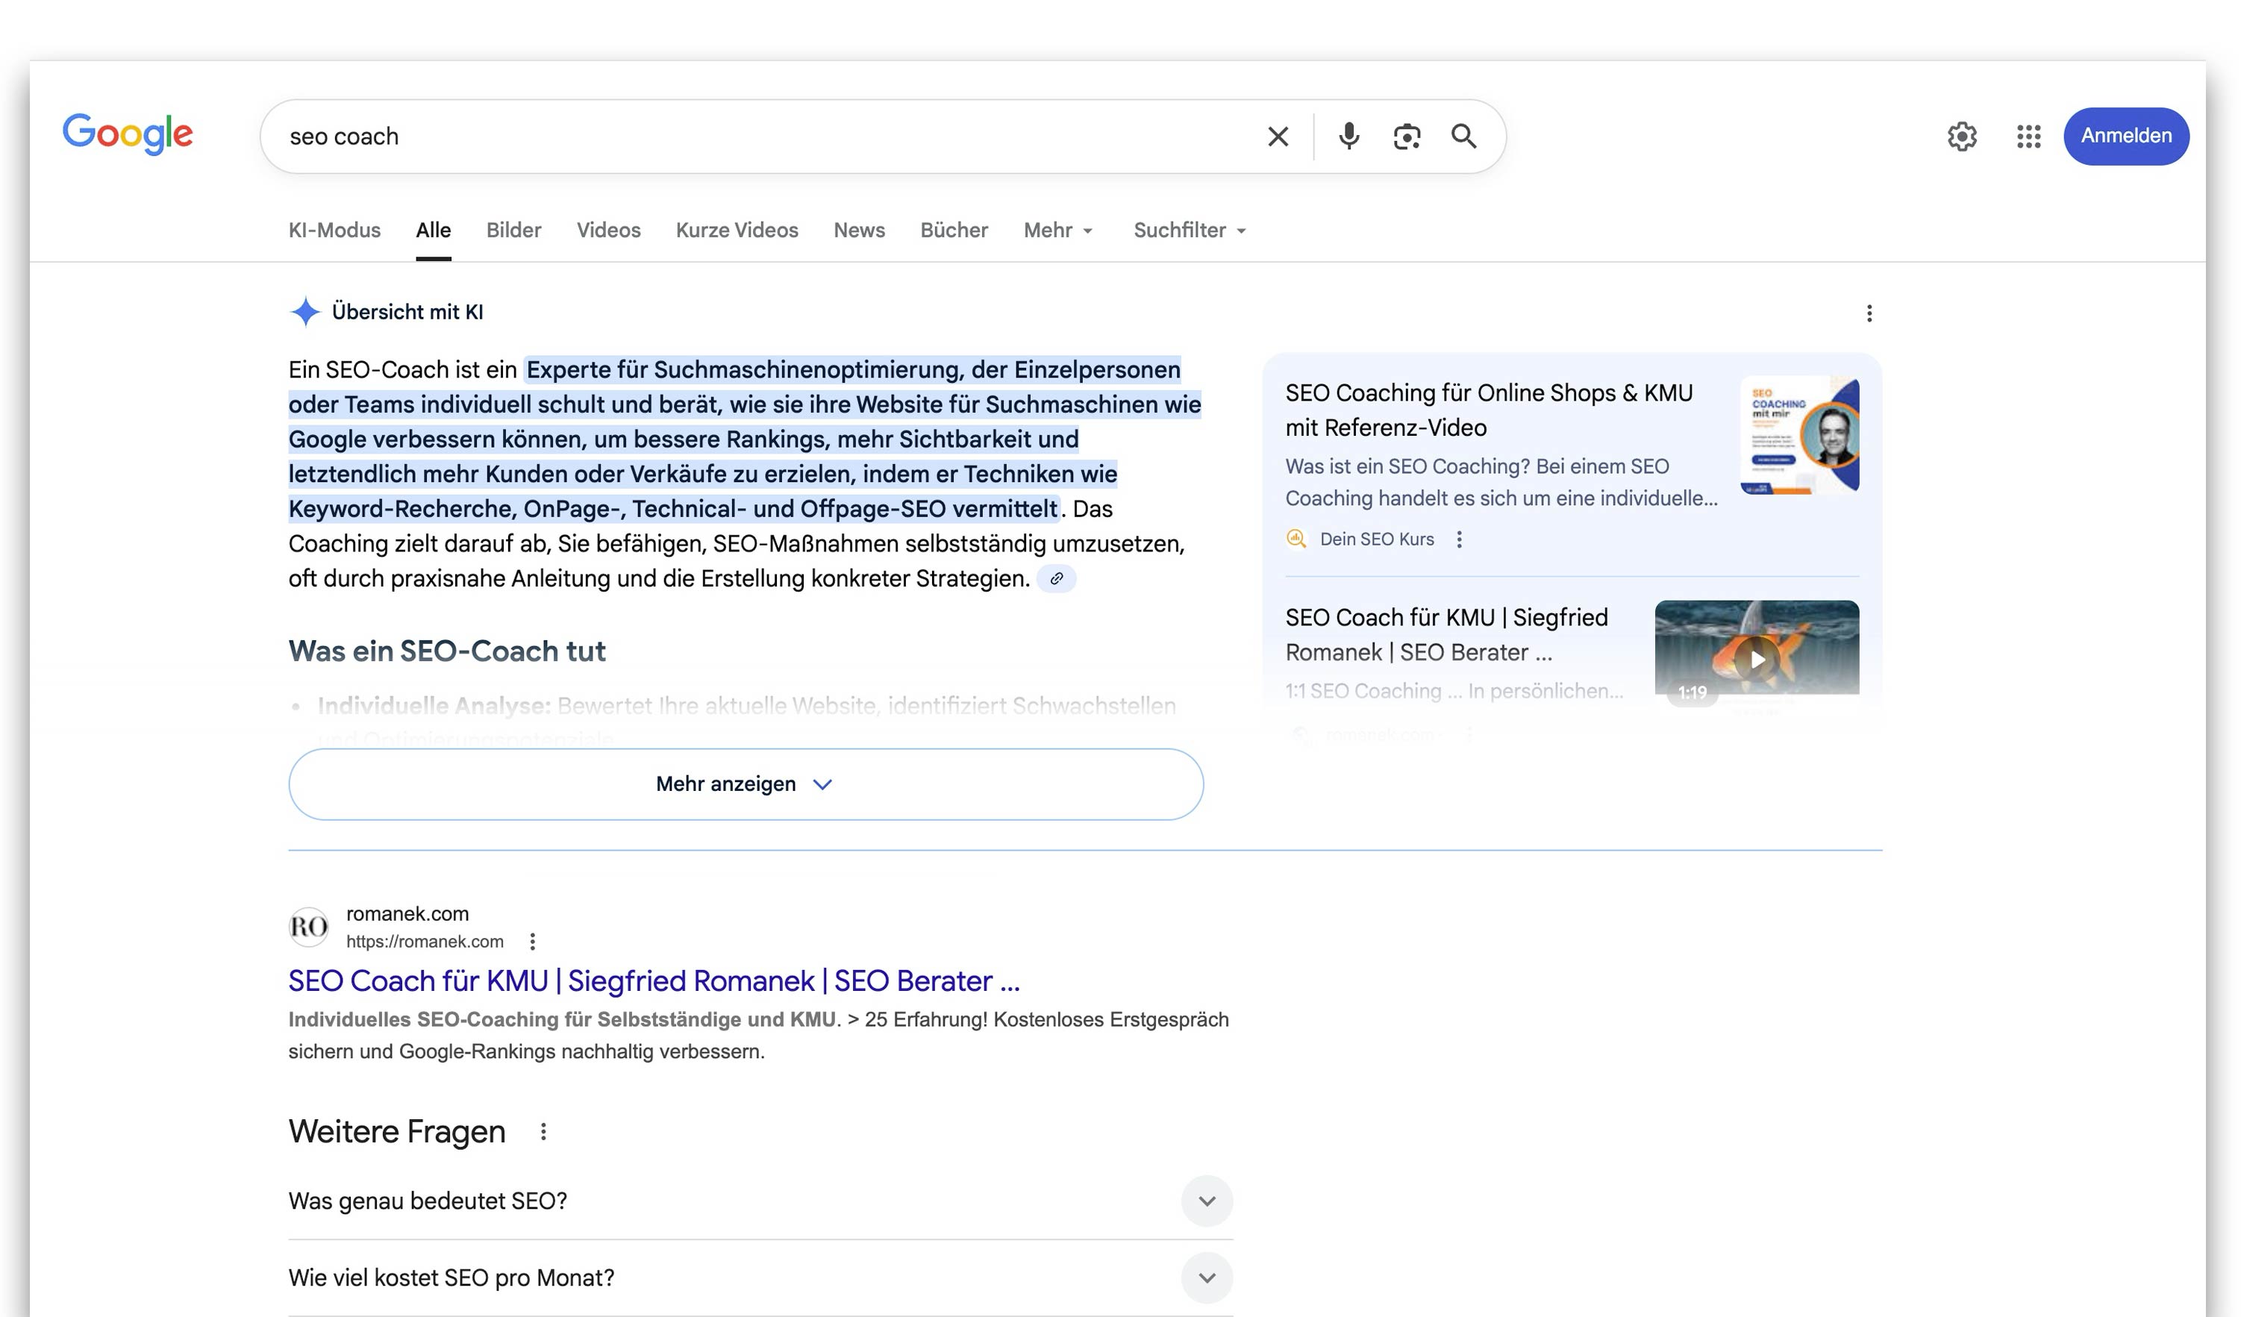The width and height of the screenshot is (2241, 1317).
Task: Open quick settings via the gear icon
Action: pyautogui.click(x=1962, y=136)
